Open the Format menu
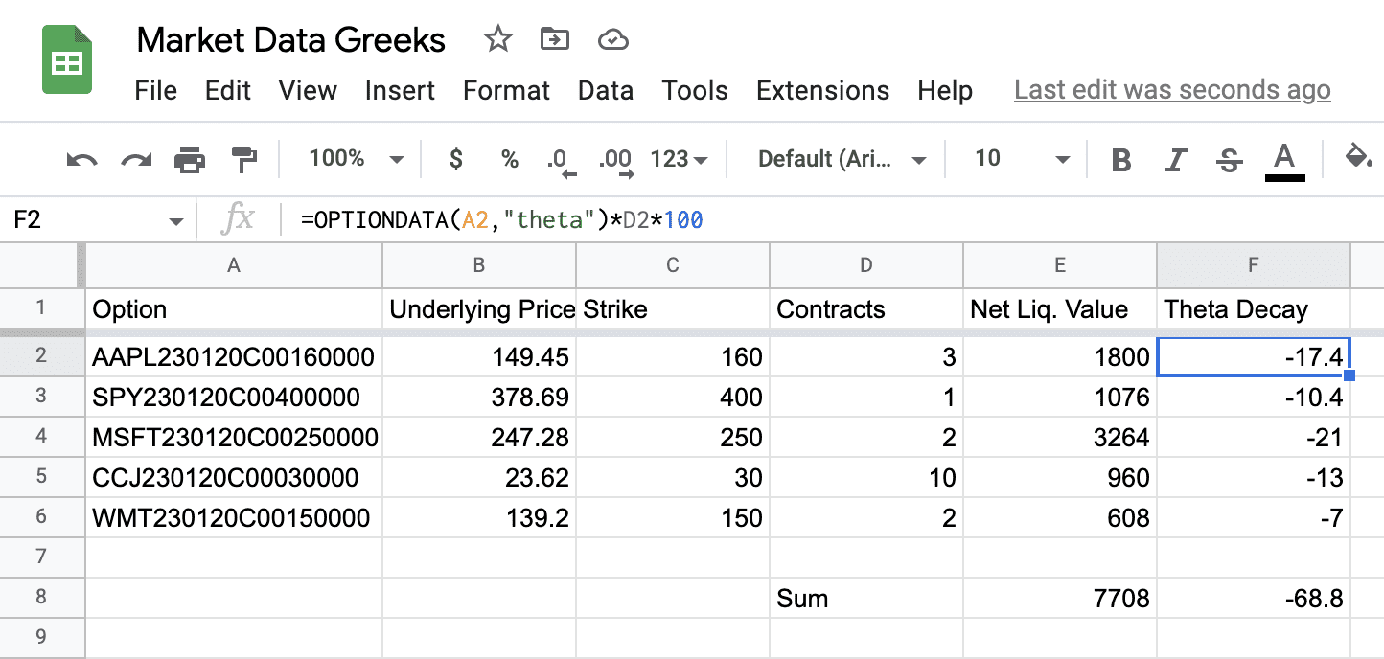 (x=506, y=91)
